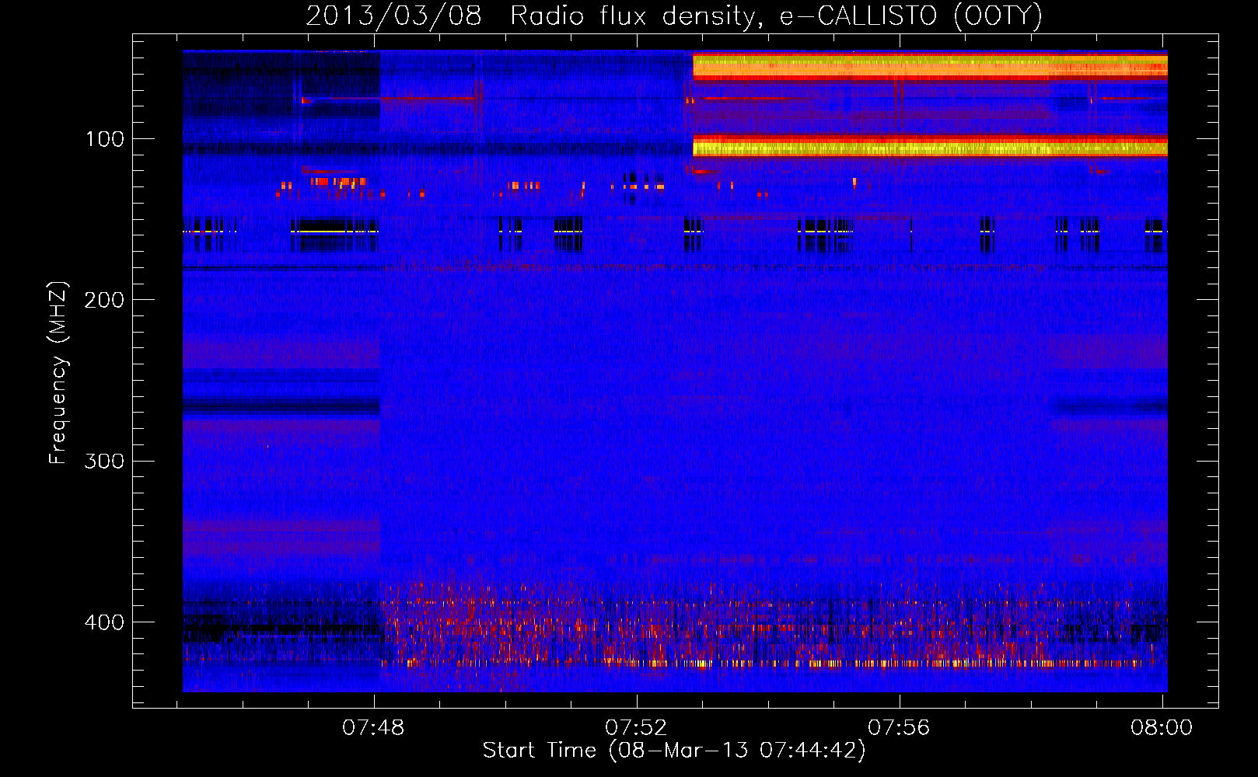Click the 07:52 time tick label

[636, 728]
